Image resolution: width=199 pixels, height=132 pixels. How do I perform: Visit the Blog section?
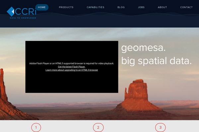[121, 7]
